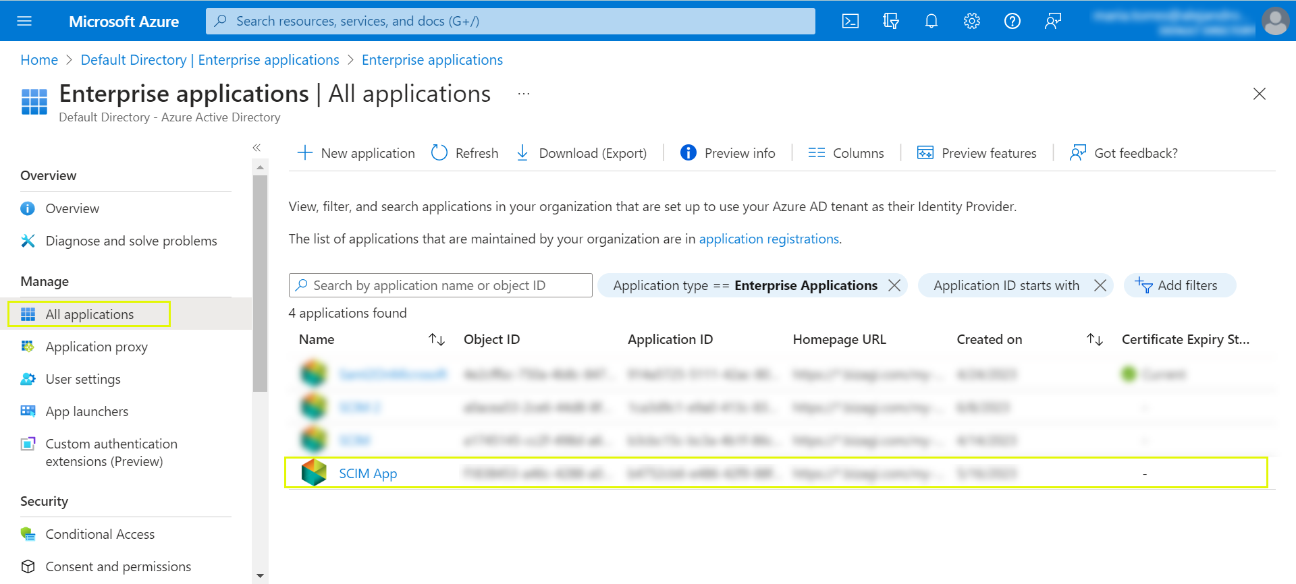
Task: Click the Object ID column header
Action: pyautogui.click(x=491, y=339)
